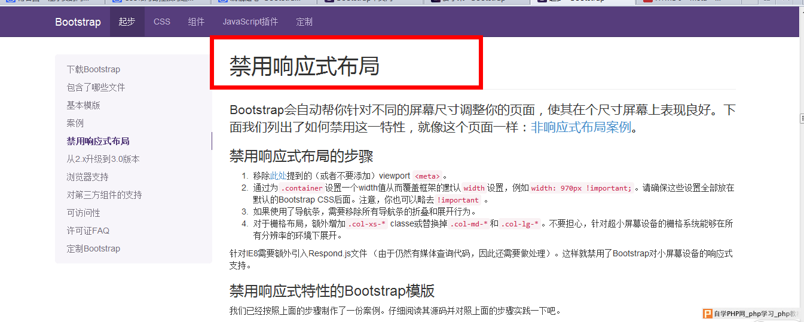This screenshot has height=322, width=804.
Task: Go to 浏览器支持 in the sidebar
Action: coord(87,177)
